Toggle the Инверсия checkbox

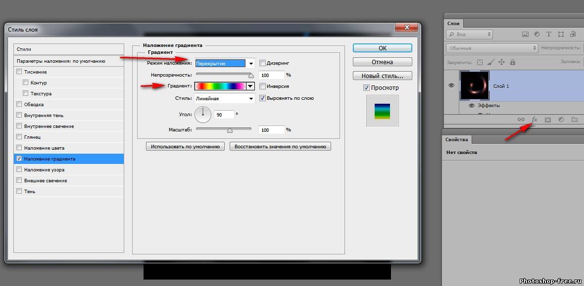(x=263, y=86)
